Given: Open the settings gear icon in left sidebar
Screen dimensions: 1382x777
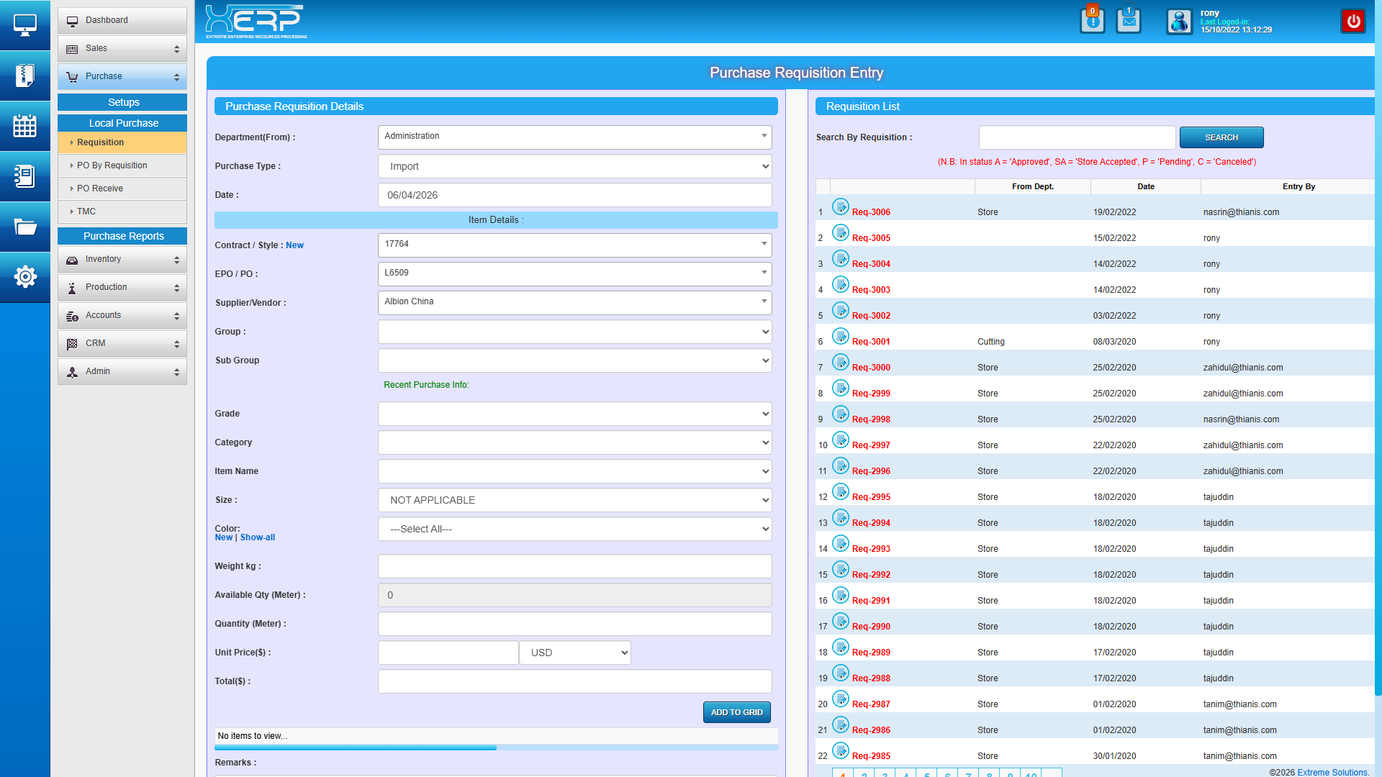Looking at the screenshot, I should pyautogui.click(x=25, y=276).
